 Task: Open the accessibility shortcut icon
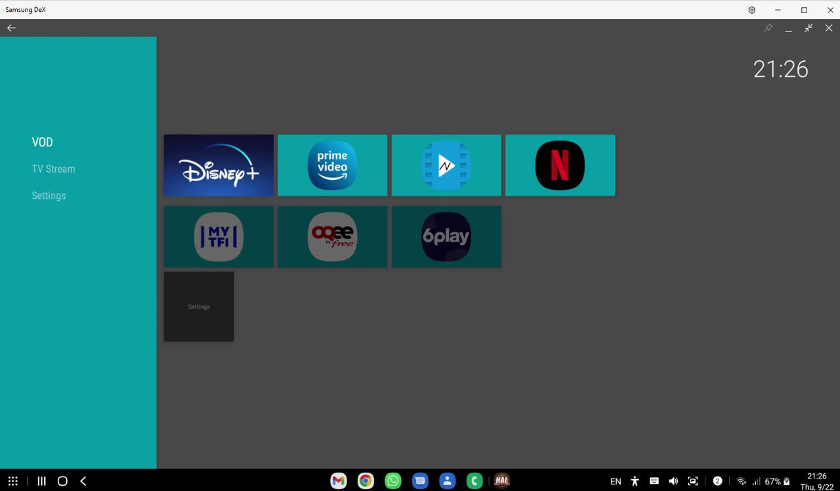click(635, 481)
